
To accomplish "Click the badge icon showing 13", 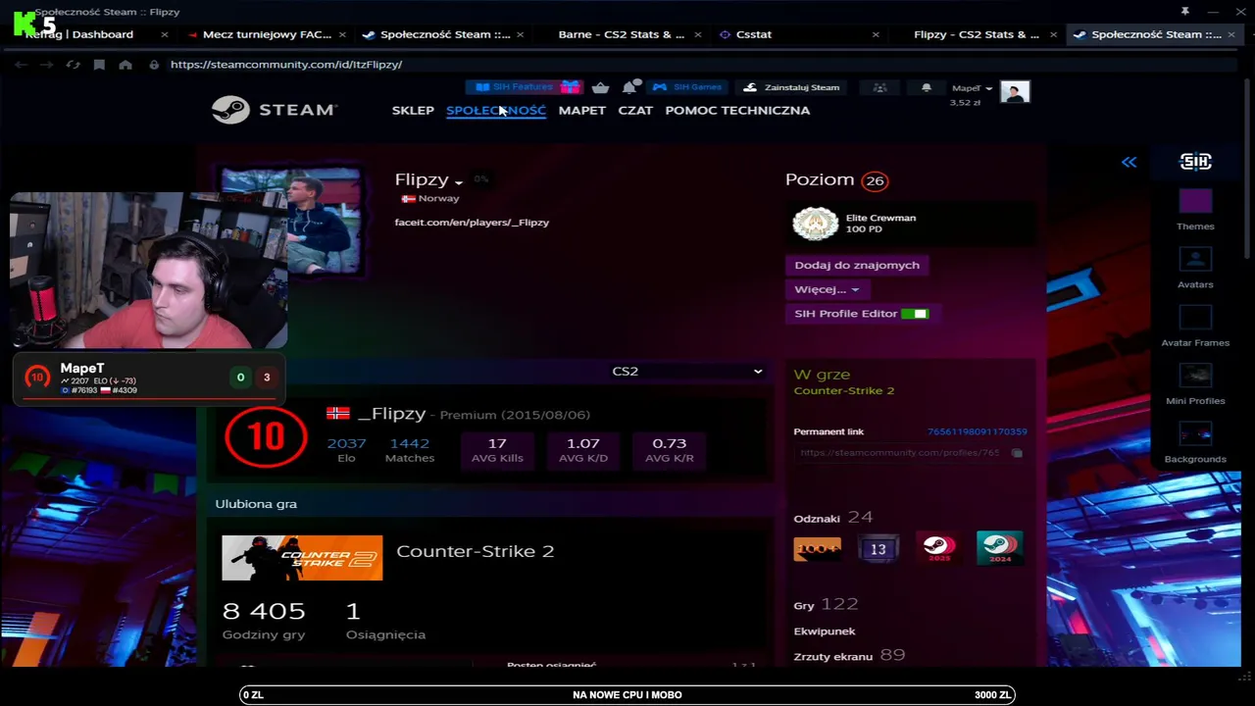I will pyautogui.click(x=878, y=548).
